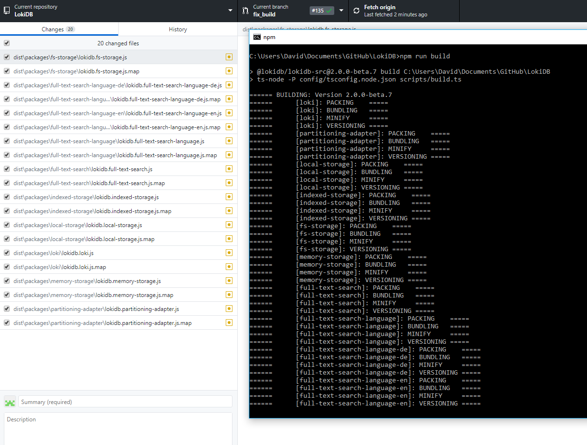Click modified icon for lokidb.partitioning-adapter.js

point(229,309)
